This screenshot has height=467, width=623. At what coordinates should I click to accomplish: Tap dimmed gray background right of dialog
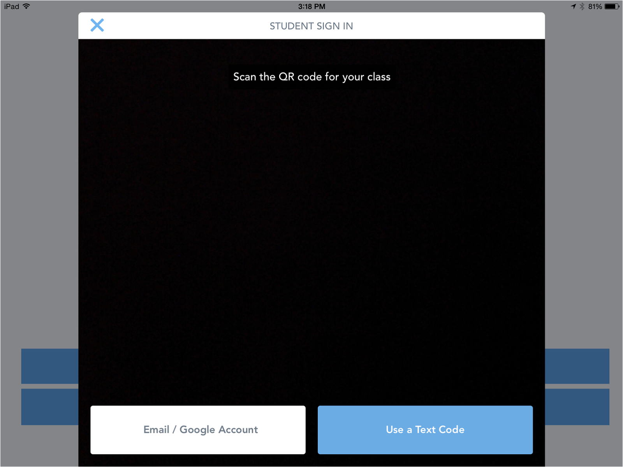pyautogui.click(x=584, y=175)
